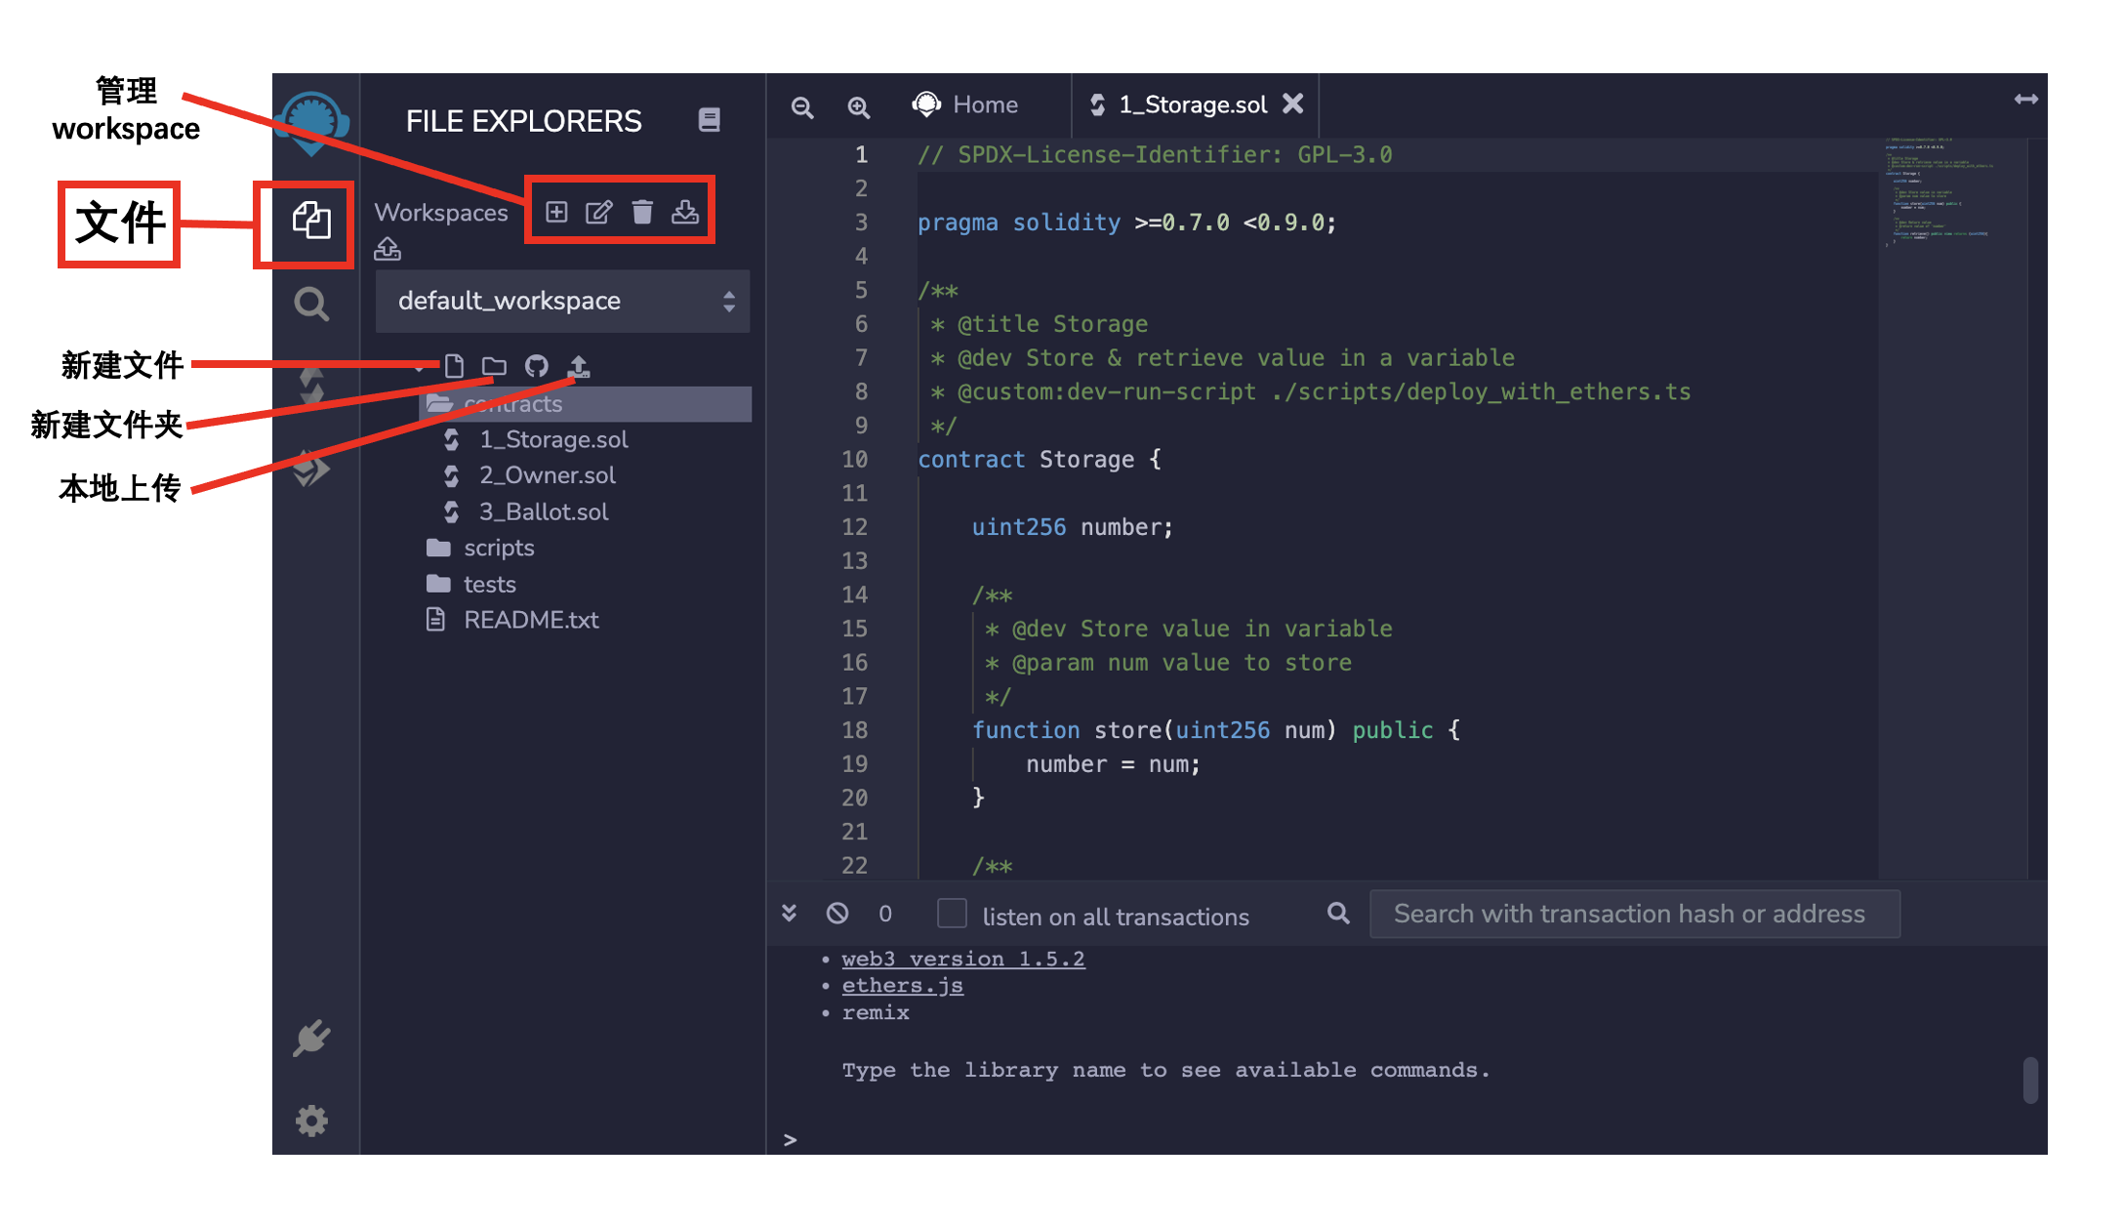
Task: Create a new folder icon
Action: coord(495,366)
